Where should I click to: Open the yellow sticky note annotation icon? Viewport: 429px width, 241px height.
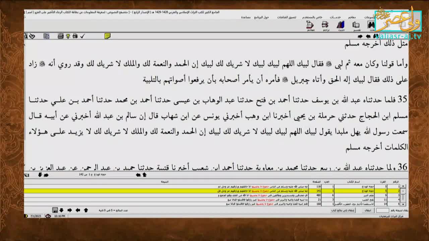pos(107,35)
